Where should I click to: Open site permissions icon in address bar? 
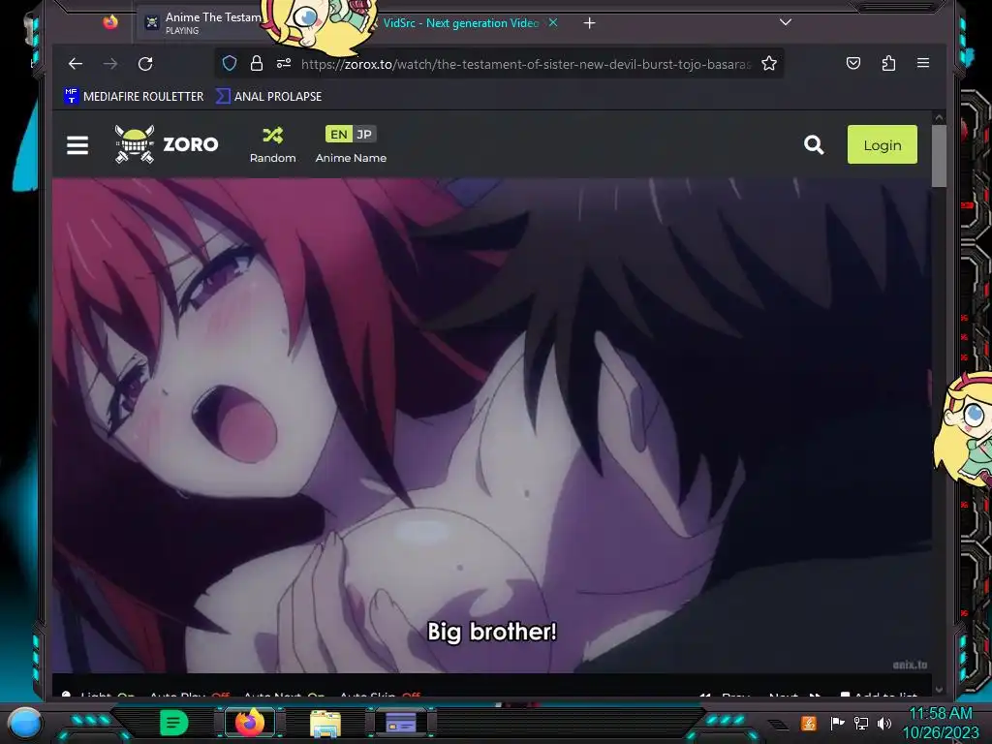[284, 63]
